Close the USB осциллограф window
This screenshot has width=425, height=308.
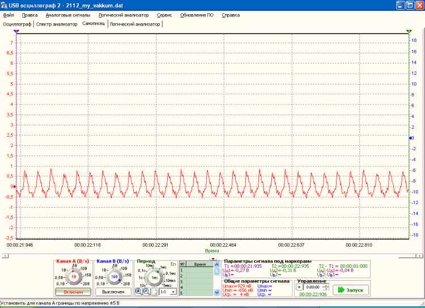(x=419, y=5)
